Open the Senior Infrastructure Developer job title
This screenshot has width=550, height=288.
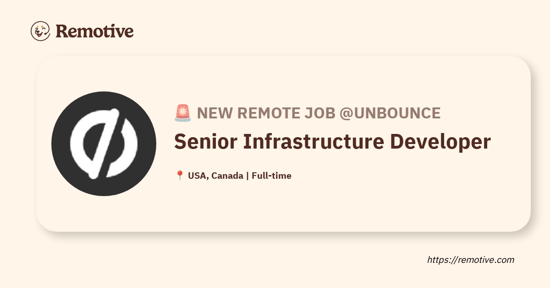pos(332,142)
